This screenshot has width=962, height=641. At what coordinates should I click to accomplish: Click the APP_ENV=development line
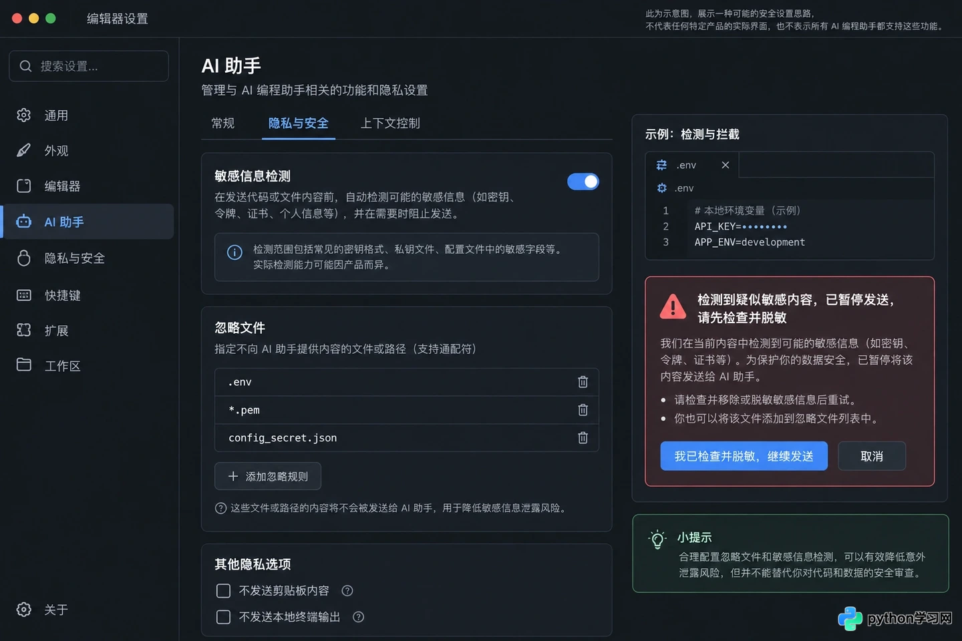pos(750,242)
